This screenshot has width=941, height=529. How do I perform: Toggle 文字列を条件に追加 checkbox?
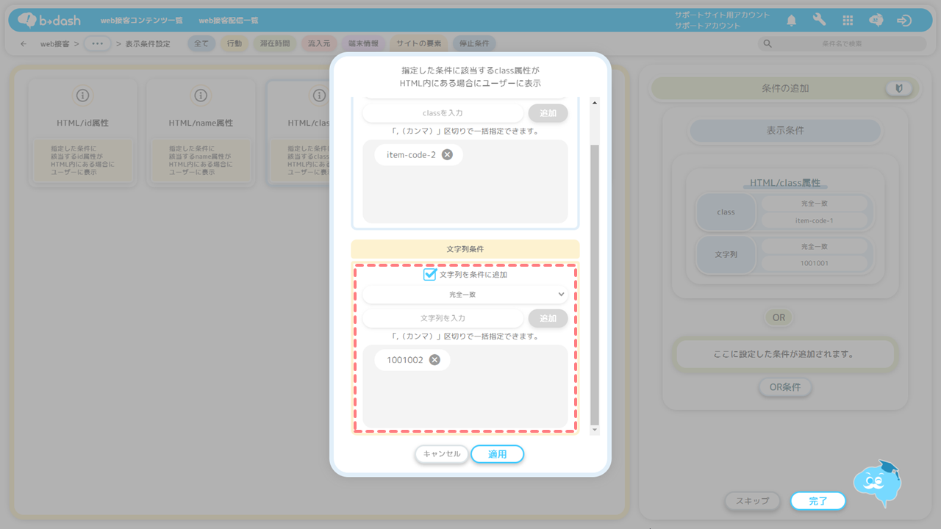click(430, 274)
